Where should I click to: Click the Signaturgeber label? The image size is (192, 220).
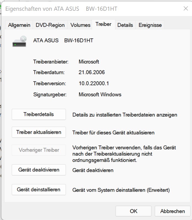click(x=50, y=95)
